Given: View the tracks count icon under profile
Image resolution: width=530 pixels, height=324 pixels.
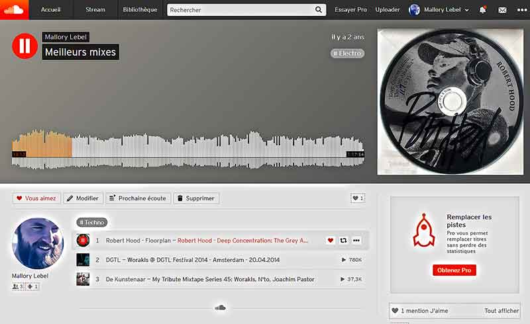Looking at the screenshot, I should click(x=32, y=286).
